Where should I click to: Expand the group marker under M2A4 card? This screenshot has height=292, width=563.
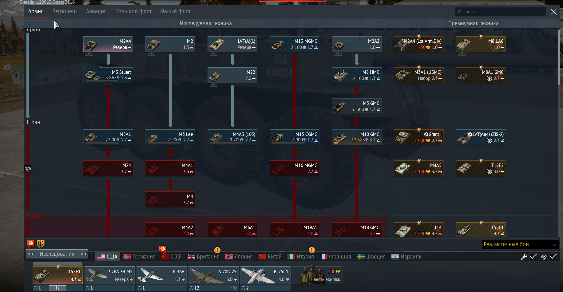pos(89,53)
